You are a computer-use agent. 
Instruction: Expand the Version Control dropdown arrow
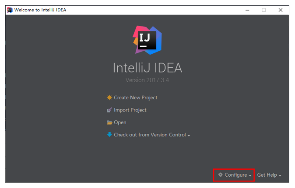(x=189, y=136)
